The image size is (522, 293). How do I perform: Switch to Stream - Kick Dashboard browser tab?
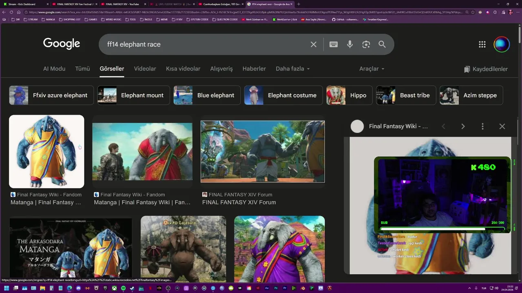click(x=25, y=4)
